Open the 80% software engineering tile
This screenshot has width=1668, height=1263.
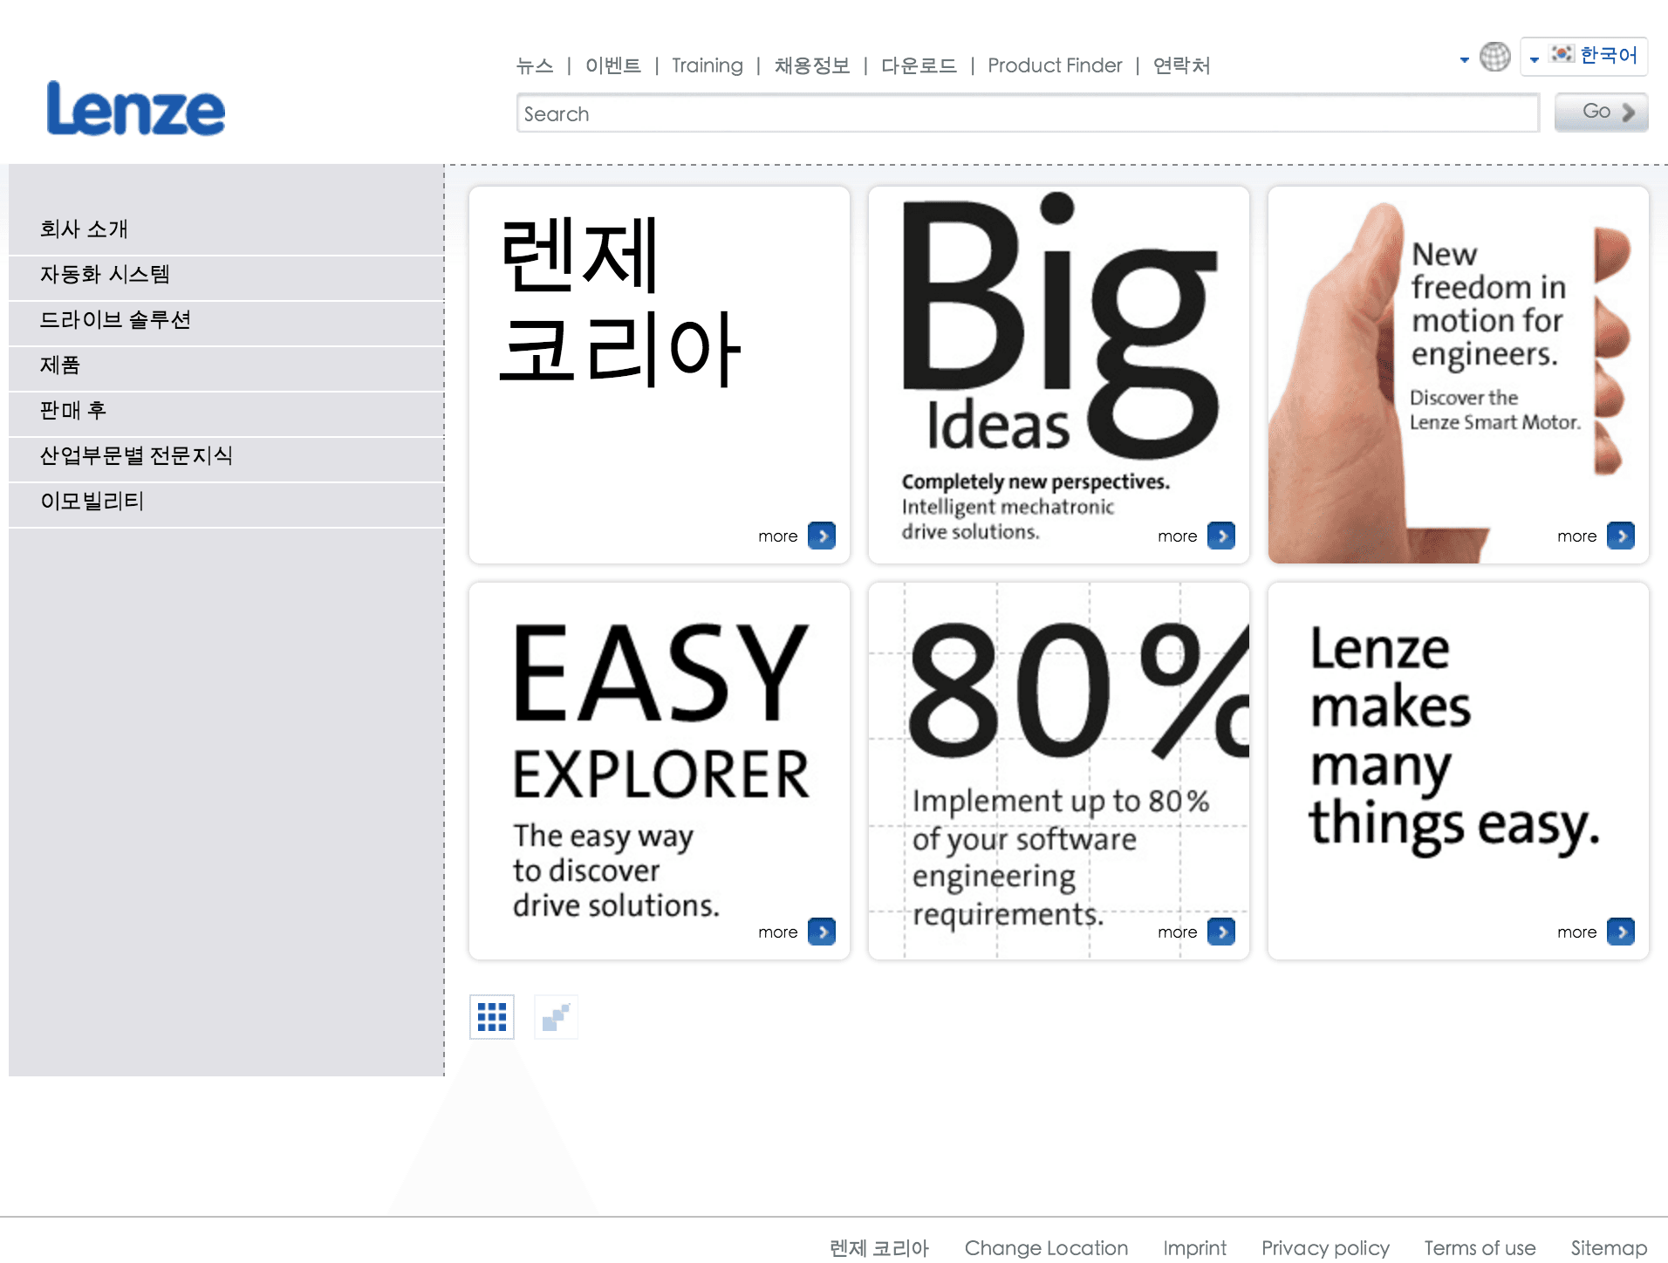(1059, 771)
